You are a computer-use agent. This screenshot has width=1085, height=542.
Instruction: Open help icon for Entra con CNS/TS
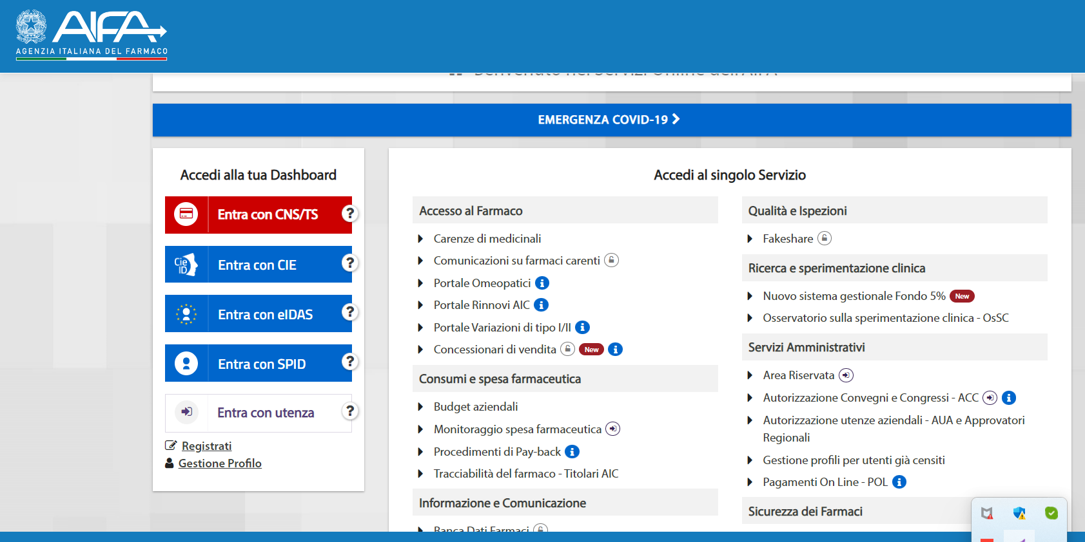pyautogui.click(x=350, y=213)
